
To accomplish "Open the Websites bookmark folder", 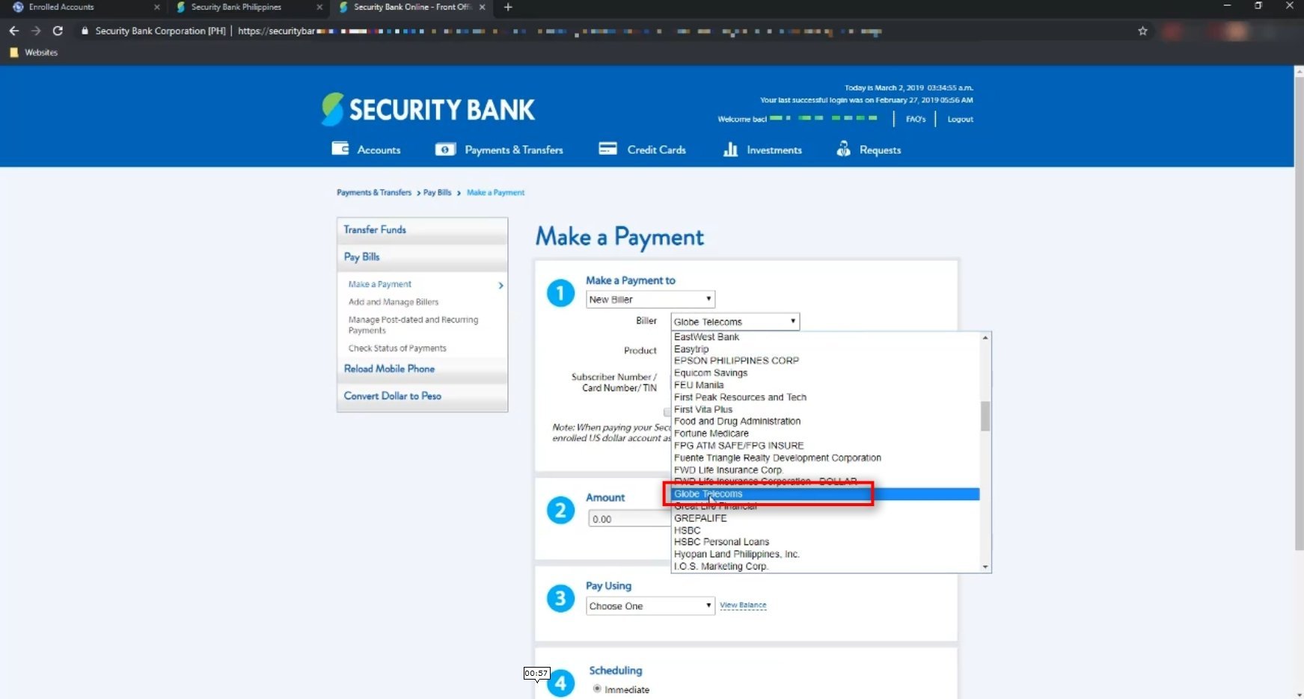I will click(34, 52).
